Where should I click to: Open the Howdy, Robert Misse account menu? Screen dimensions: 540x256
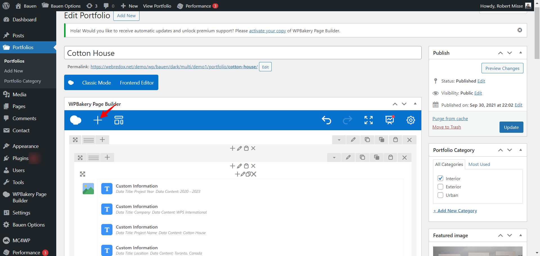coord(506,6)
